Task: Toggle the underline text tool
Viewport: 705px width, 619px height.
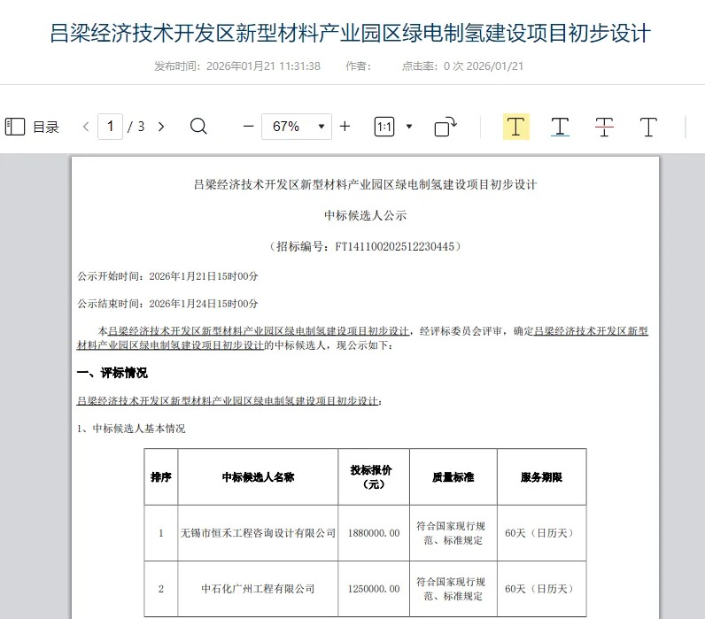Action: (x=560, y=127)
